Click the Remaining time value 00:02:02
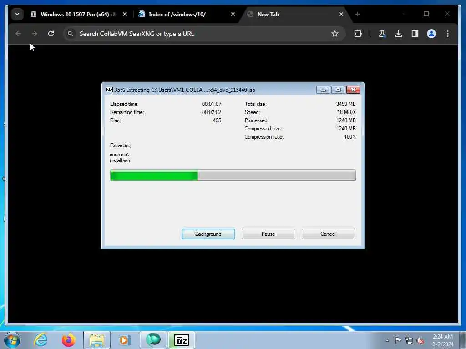 (212, 112)
